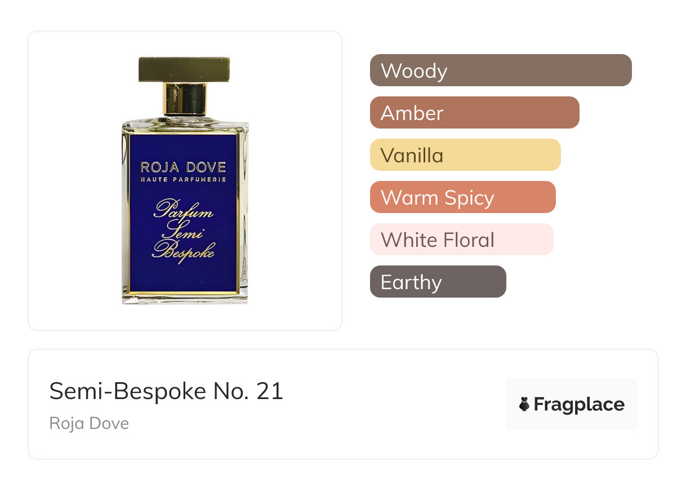
Task: Click the script word Parfum on bottle
Action: (x=184, y=211)
